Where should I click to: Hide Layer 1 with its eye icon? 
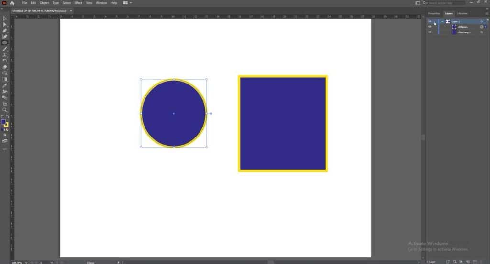[x=430, y=21]
